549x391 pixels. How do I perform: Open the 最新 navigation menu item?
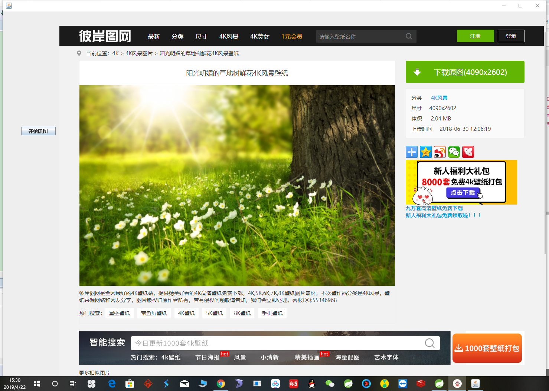(x=154, y=36)
